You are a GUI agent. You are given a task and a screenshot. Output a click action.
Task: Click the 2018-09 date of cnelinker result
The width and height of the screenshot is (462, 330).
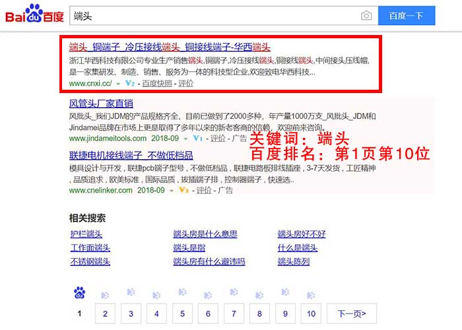(x=151, y=190)
